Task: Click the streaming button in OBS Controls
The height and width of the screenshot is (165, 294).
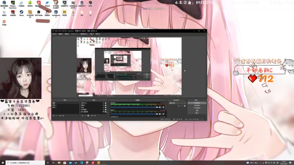Action: [197, 103]
